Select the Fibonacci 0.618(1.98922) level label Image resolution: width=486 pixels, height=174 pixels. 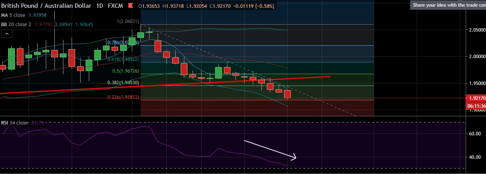[x=123, y=59]
